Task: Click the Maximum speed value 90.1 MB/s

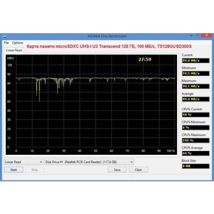Action: (196, 86)
